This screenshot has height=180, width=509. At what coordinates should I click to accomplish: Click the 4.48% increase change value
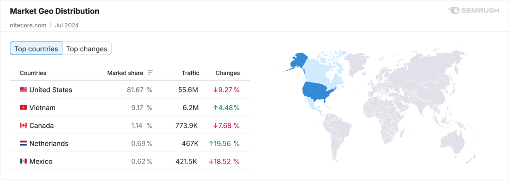226,108
